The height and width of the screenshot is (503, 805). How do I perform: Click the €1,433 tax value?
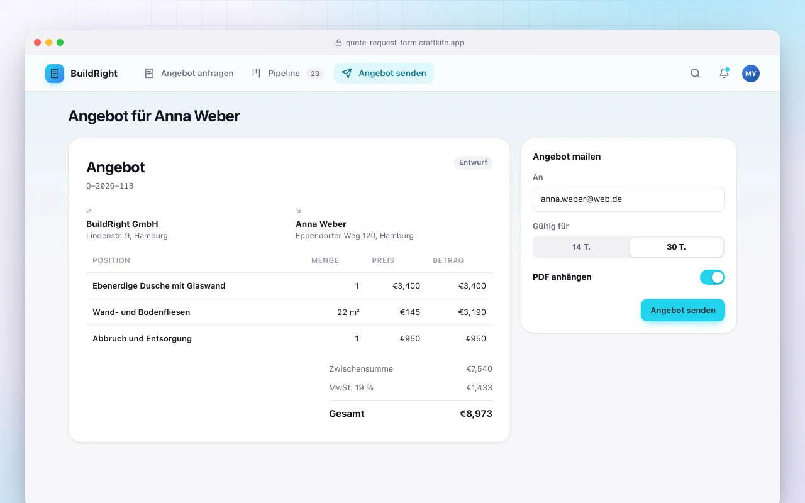pos(479,388)
